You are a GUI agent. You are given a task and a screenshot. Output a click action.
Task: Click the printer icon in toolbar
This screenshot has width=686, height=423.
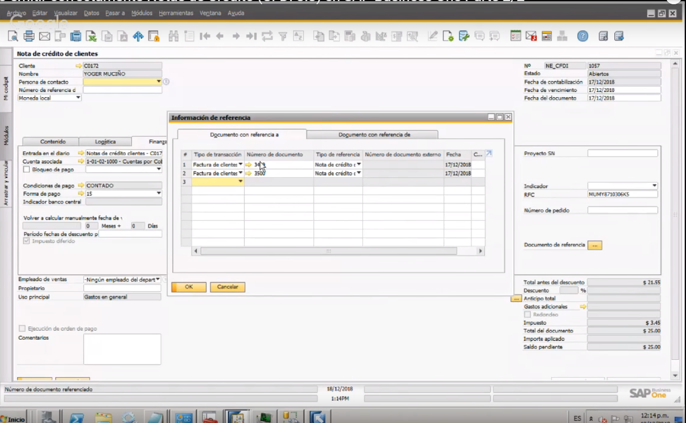(x=29, y=36)
